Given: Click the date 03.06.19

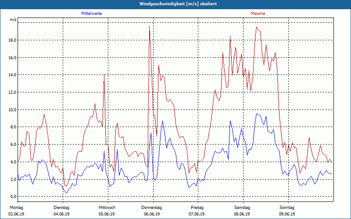Looking at the screenshot, I should point(16,214).
